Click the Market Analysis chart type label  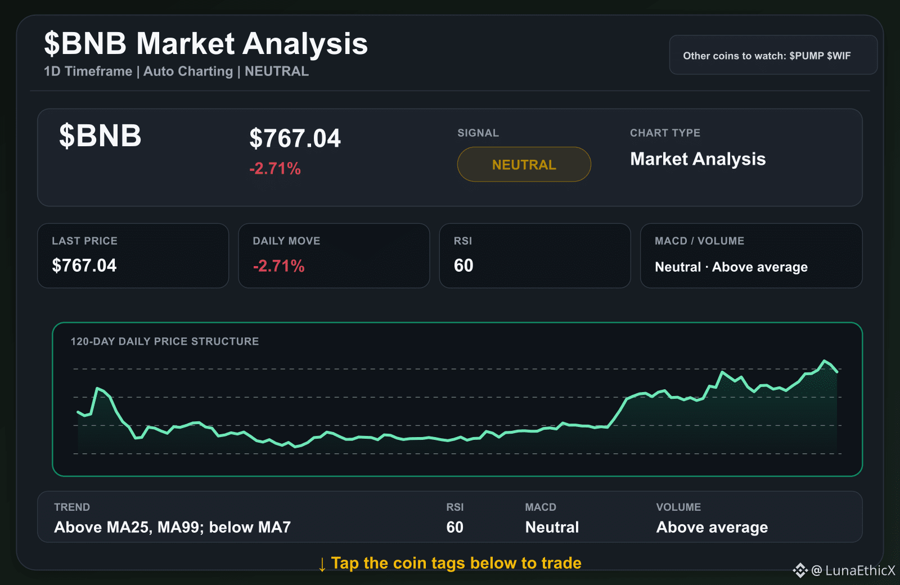(698, 159)
